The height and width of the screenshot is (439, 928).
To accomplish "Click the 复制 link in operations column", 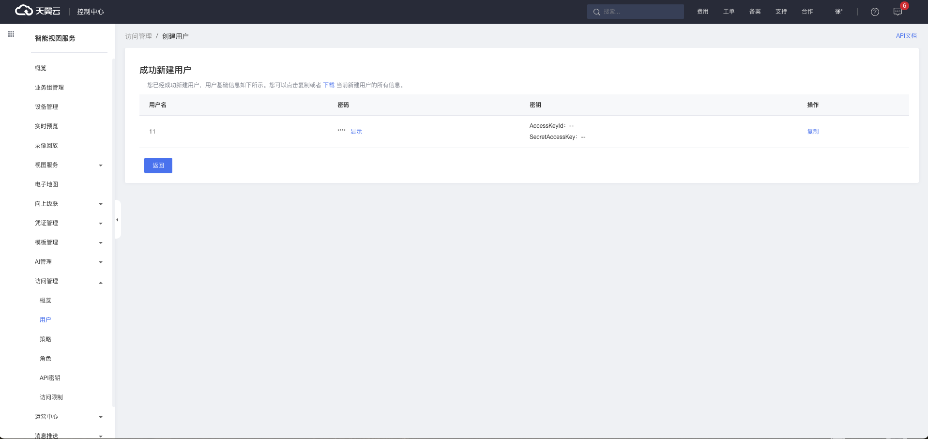I will click(x=813, y=132).
